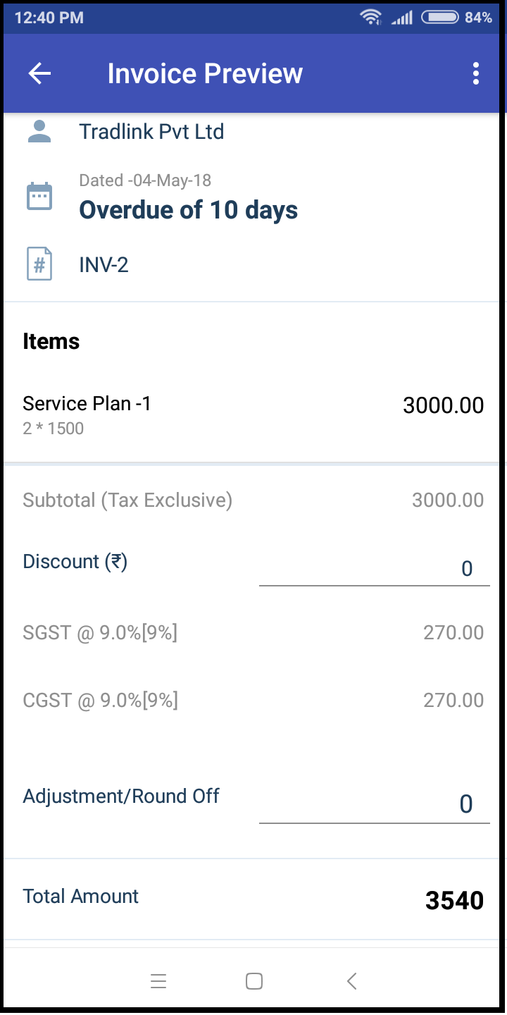Tap the calendar date icon

click(39, 196)
